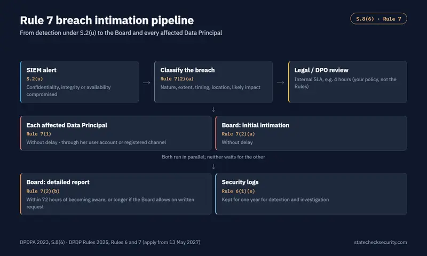This screenshot has width=427, height=256.
Task: Select 'Without delay · through her user account' text
Action: tap(96, 142)
